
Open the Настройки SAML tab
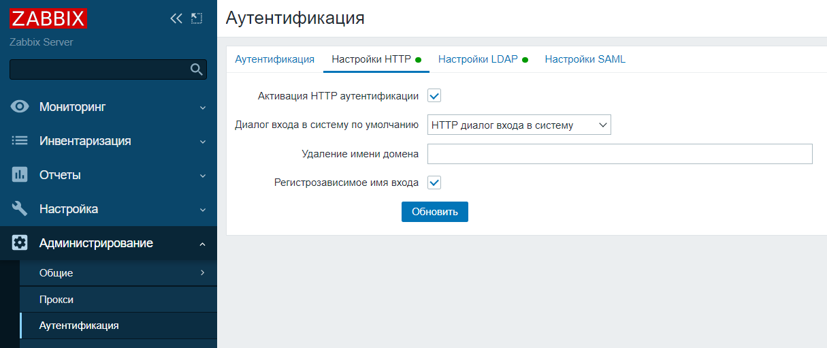[585, 59]
